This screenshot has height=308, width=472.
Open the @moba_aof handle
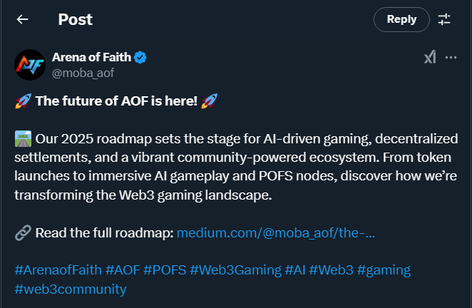(83, 73)
